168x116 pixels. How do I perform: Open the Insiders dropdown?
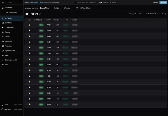tap(58, 8)
